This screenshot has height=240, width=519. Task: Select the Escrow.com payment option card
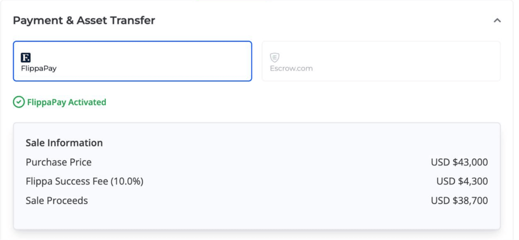(x=381, y=61)
